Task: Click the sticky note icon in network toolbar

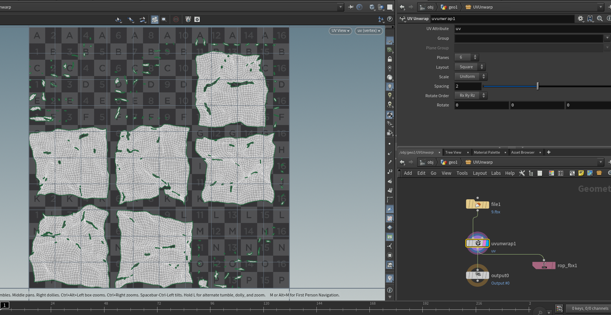Action: coord(581,173)
